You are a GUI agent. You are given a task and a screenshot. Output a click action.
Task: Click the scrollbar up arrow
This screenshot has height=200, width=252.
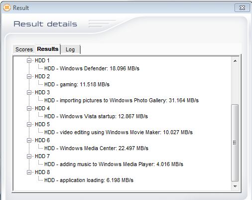pyautogui.click(x=235, y=61)
